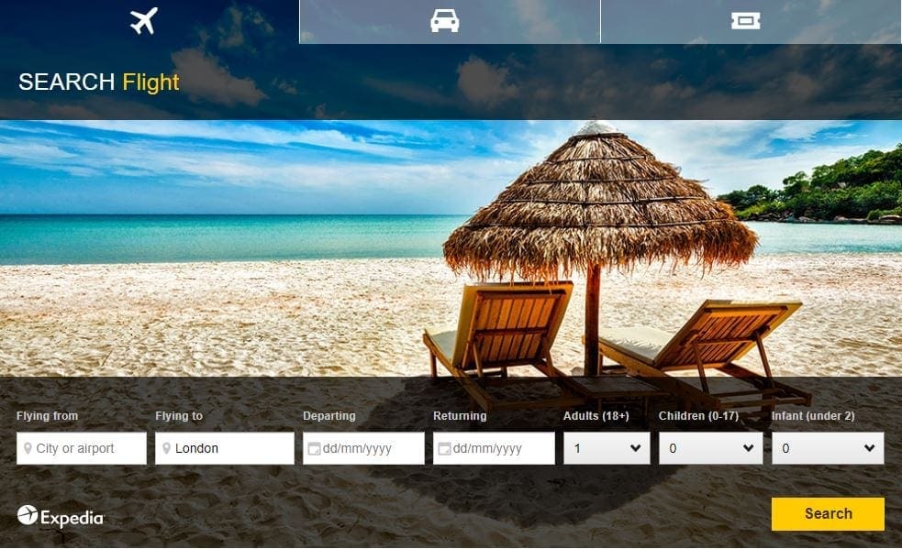902x549 pixels.
Task: Click the Flying from label
Action: coord(47,415)
